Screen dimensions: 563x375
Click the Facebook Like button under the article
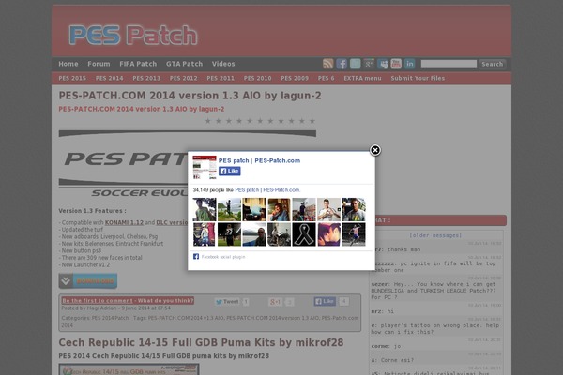coord(325,302)
